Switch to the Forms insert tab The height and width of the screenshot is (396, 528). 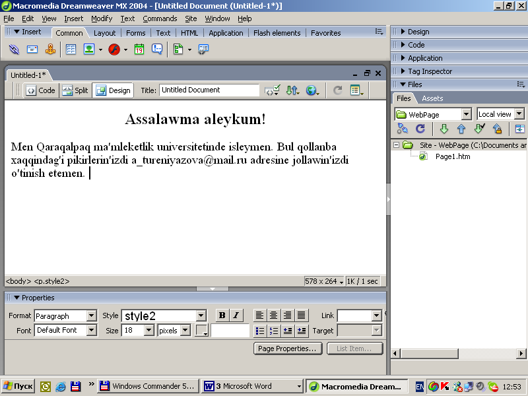136,33
